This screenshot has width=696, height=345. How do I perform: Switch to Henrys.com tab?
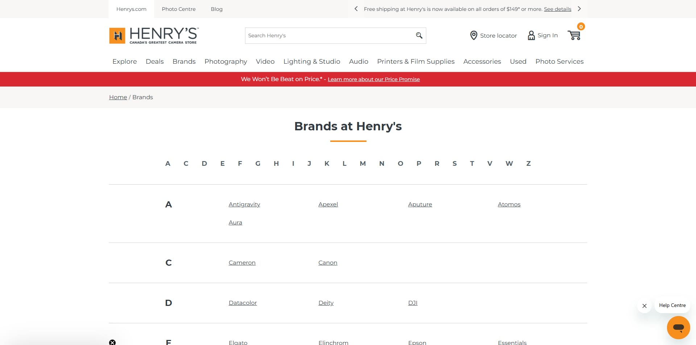point(131,9)
